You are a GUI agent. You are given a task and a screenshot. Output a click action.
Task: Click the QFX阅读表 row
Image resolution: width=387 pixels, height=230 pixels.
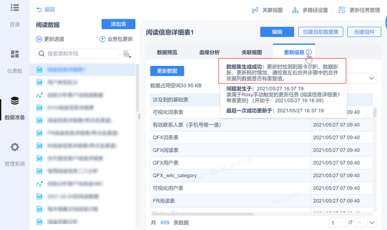point(262,150)
